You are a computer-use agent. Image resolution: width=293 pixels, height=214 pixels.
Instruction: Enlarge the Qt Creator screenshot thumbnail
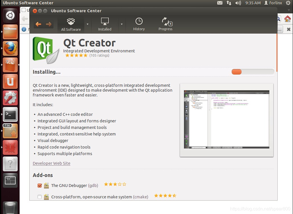click(x=226, y=120)
